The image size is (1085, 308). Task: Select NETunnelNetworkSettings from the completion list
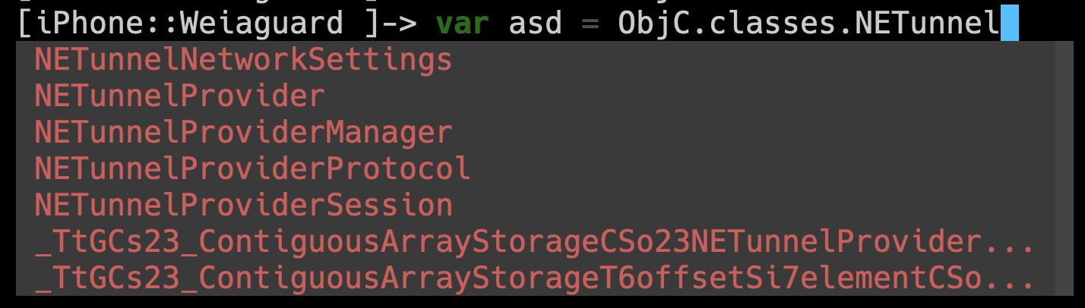[x=243, y=59]
